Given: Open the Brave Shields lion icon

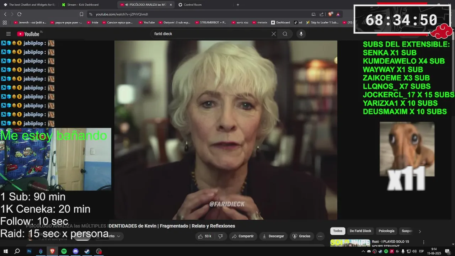Looking at the screenshot, I should click(330, 14).
